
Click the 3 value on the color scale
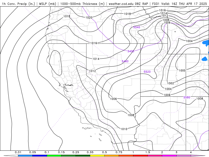point(177,152)
